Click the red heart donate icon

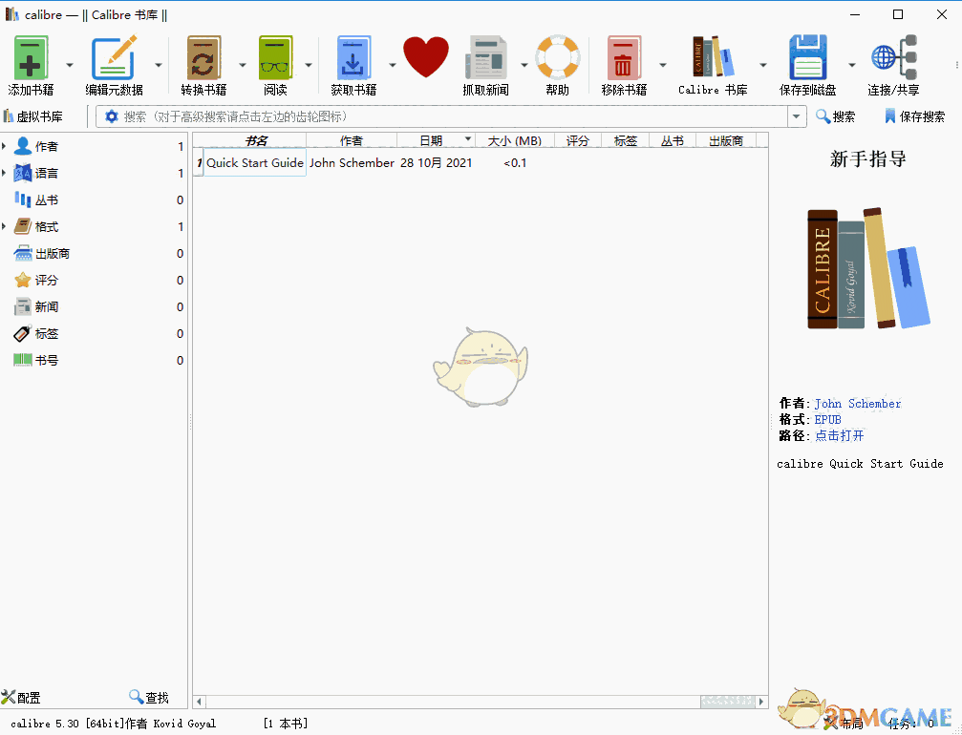point(425,60)
